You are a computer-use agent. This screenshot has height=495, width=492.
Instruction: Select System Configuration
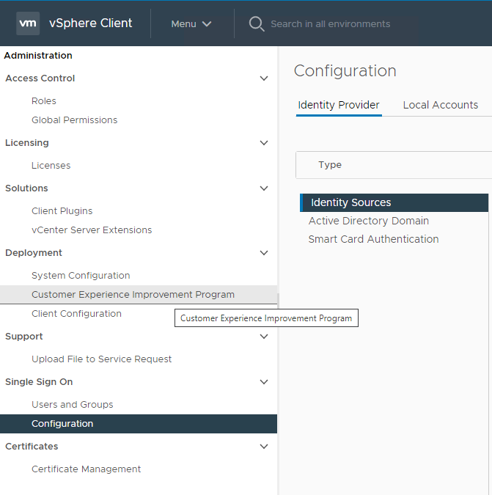click(81, 276)
